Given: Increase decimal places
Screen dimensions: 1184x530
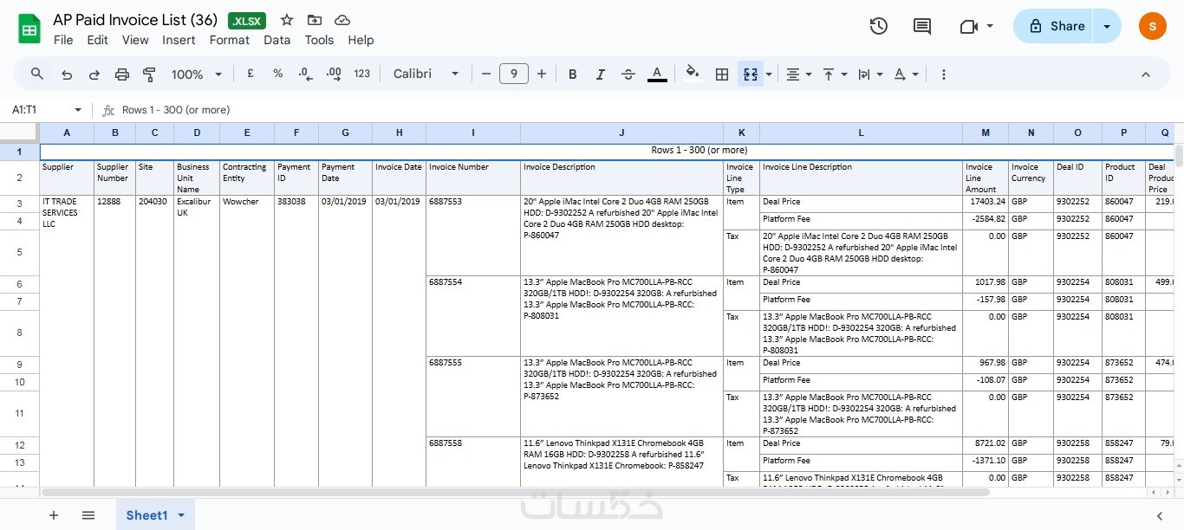Looking at the screenshot, I should [334, 74].
